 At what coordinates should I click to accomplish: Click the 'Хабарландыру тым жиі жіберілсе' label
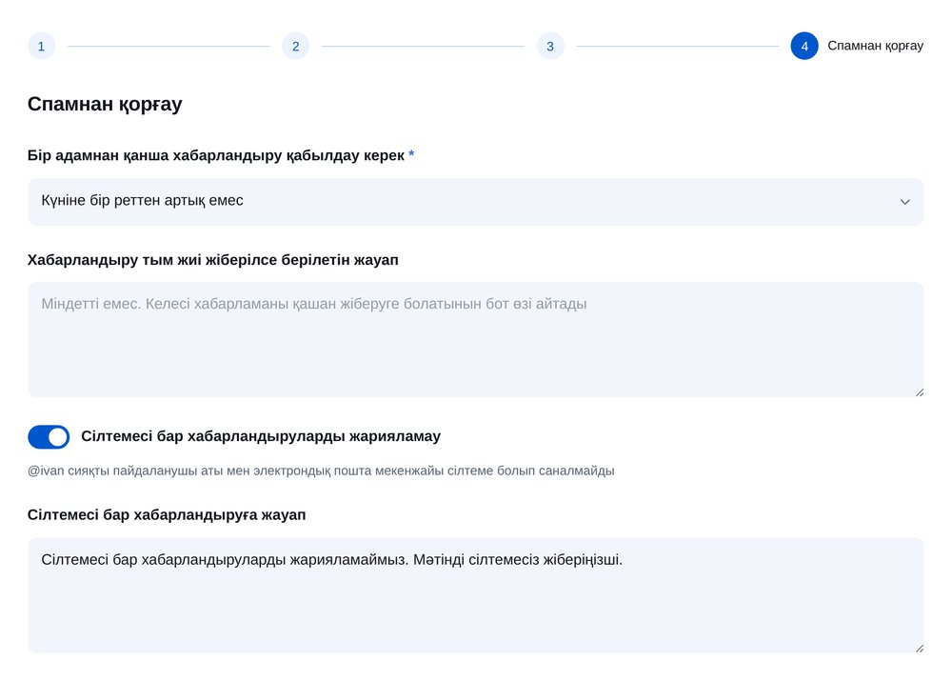(213, 260)
